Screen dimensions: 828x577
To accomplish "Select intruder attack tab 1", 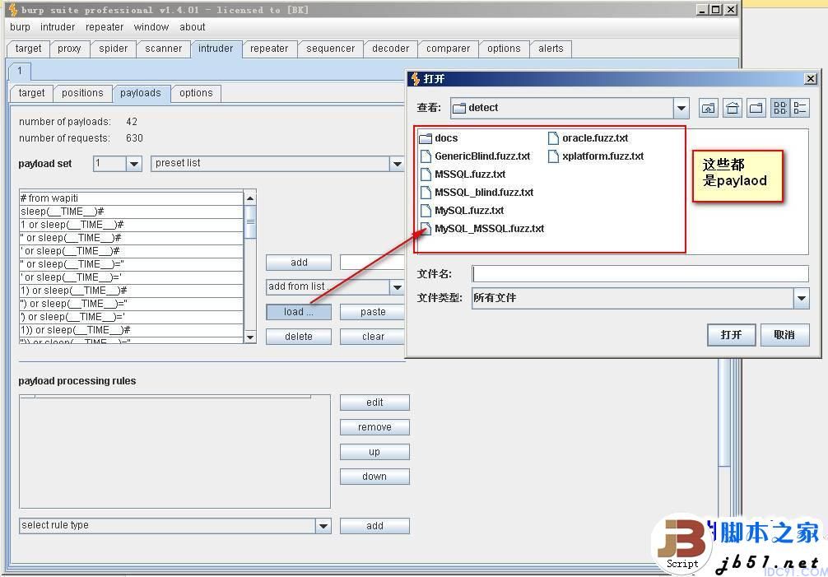I will pos(20,71).
